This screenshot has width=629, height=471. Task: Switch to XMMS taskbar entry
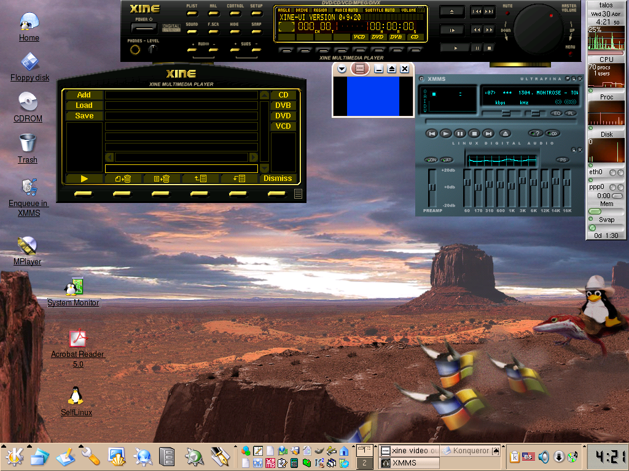409,463
